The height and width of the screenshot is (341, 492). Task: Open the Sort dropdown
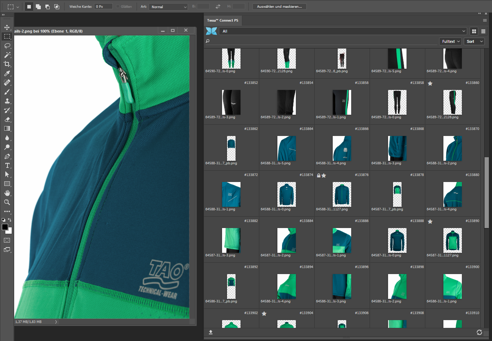tap(474, 41)
